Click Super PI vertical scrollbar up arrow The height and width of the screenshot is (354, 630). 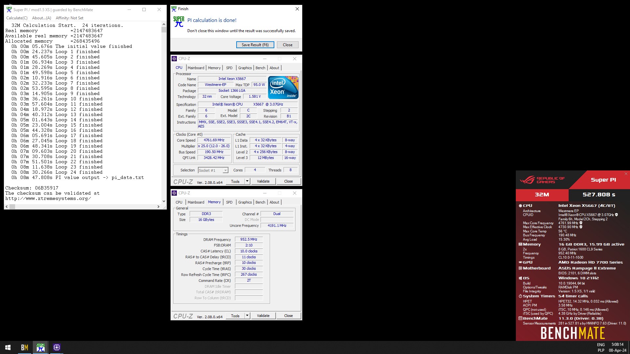(164, 25)
